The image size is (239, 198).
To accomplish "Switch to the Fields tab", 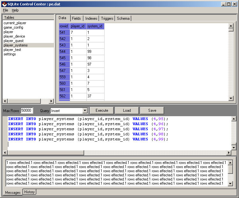I will tap(76, 18).
